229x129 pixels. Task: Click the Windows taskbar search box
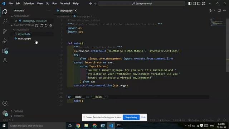click(36, 126)
